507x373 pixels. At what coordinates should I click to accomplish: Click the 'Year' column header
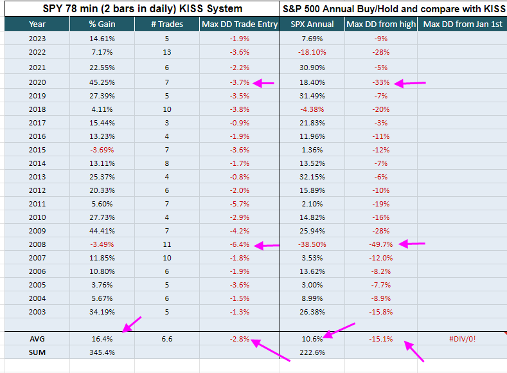(x=37, y=24)
